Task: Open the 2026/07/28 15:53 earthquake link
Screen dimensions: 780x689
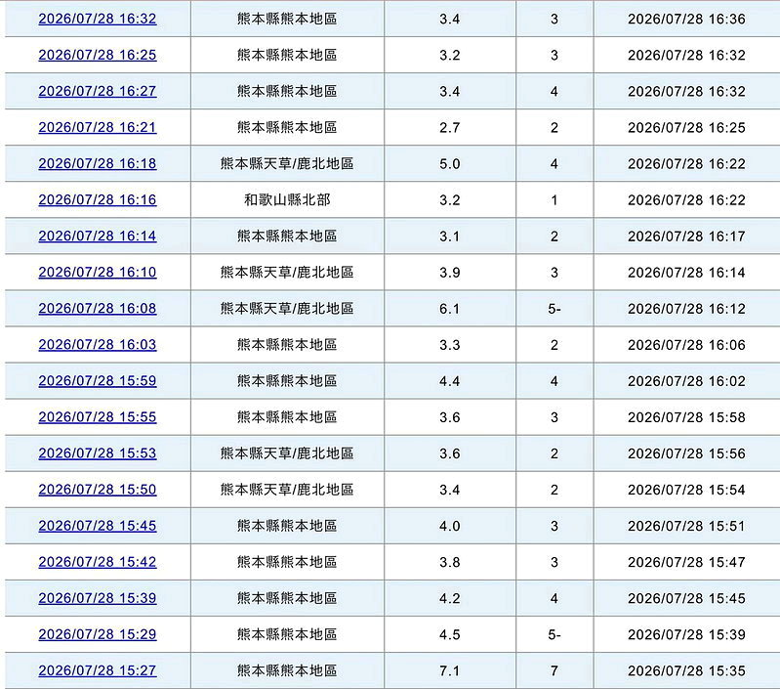Action: coord(98,453)
